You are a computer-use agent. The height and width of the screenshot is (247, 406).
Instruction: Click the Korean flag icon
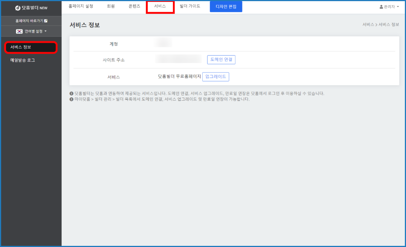tap(20, 31)
